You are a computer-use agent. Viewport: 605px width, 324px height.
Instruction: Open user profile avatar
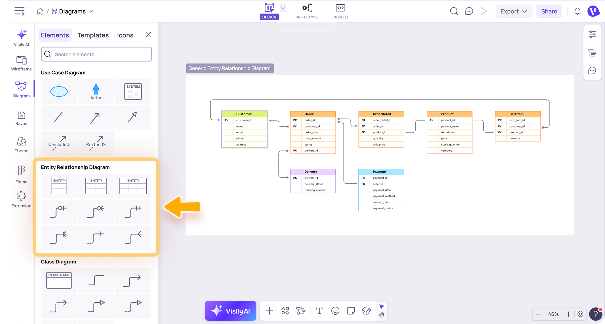click(x=593, y=11)
